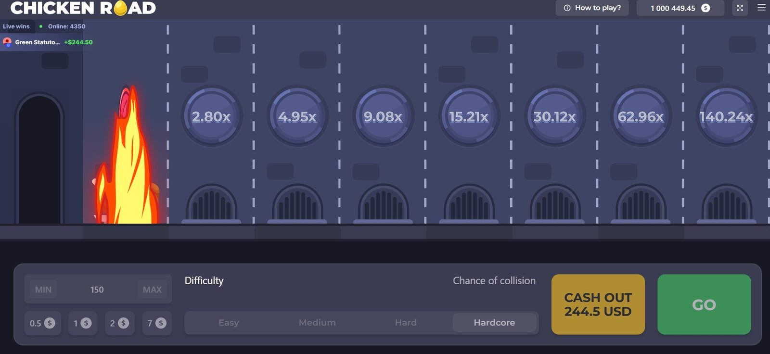The width and height of the screenshot is (770, 354).
Task: Select Easy difficulty
Action: (229, 323)
